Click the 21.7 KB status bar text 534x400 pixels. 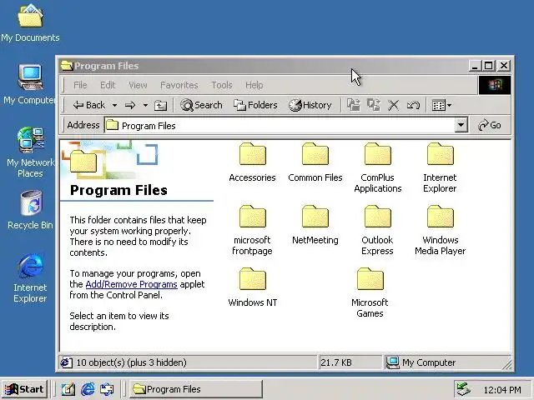[x=336, y=362]
